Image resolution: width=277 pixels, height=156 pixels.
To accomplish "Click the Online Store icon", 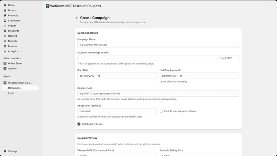I will (5, 63).
